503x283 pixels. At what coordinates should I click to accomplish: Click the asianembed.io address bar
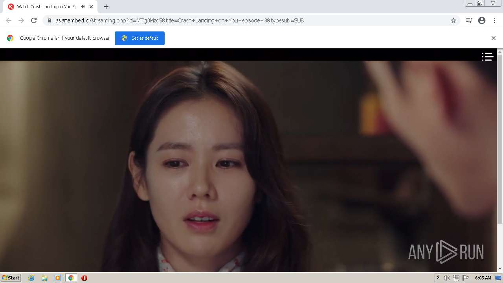pos(251,20)
